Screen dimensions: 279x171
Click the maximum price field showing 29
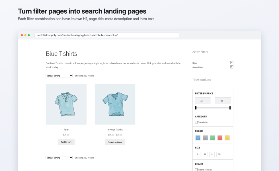(223, 101)
